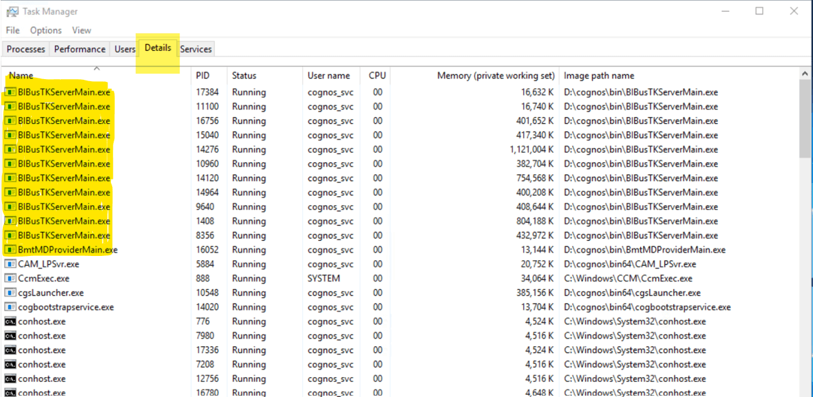Click icon of conhost.exe with PID 776
Screen dimensions: 813x397
[x=10, y=321]
